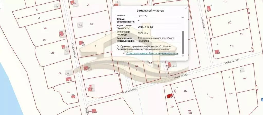Select land parcel 143 on the map
This screenshot has width=263, height=115.
click(x=211, y=98)
